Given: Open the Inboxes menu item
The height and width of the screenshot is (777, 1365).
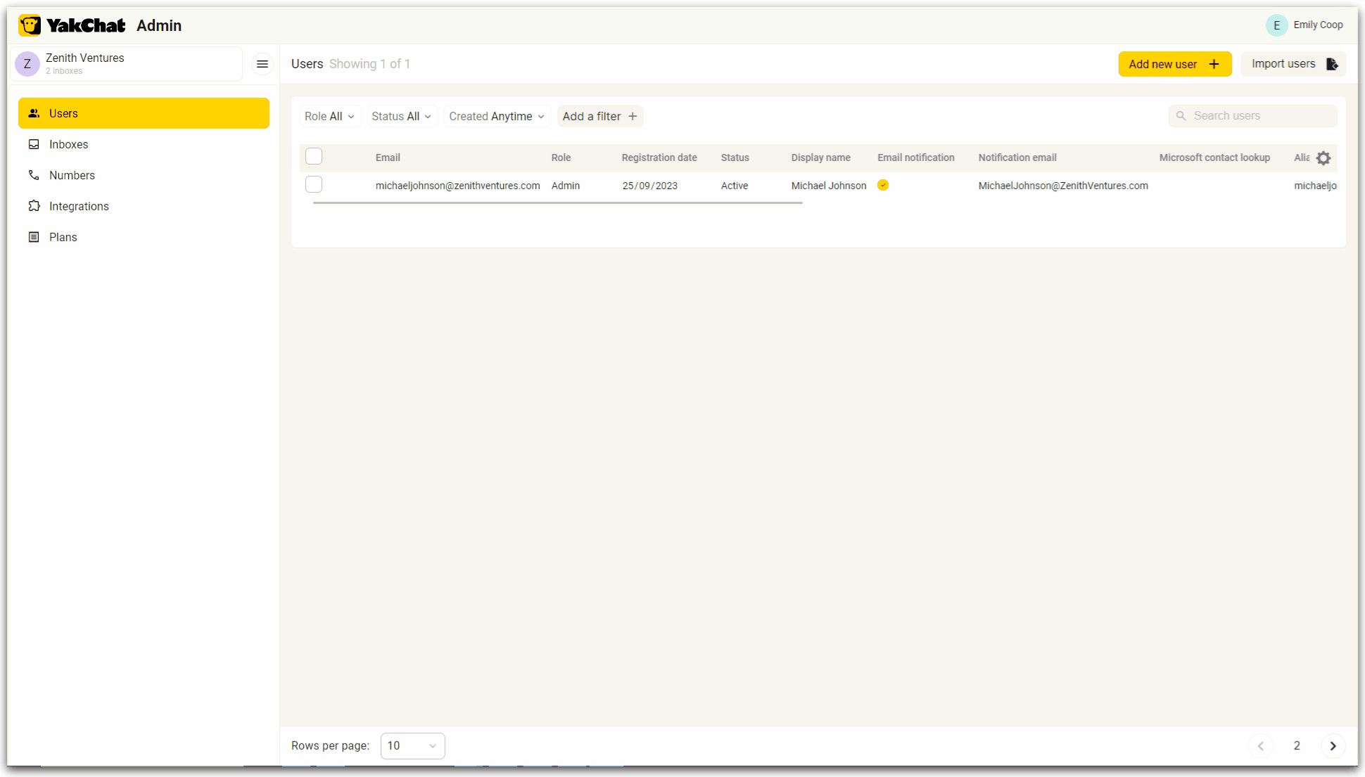Looking at the screenshot, I should point(144,144).
